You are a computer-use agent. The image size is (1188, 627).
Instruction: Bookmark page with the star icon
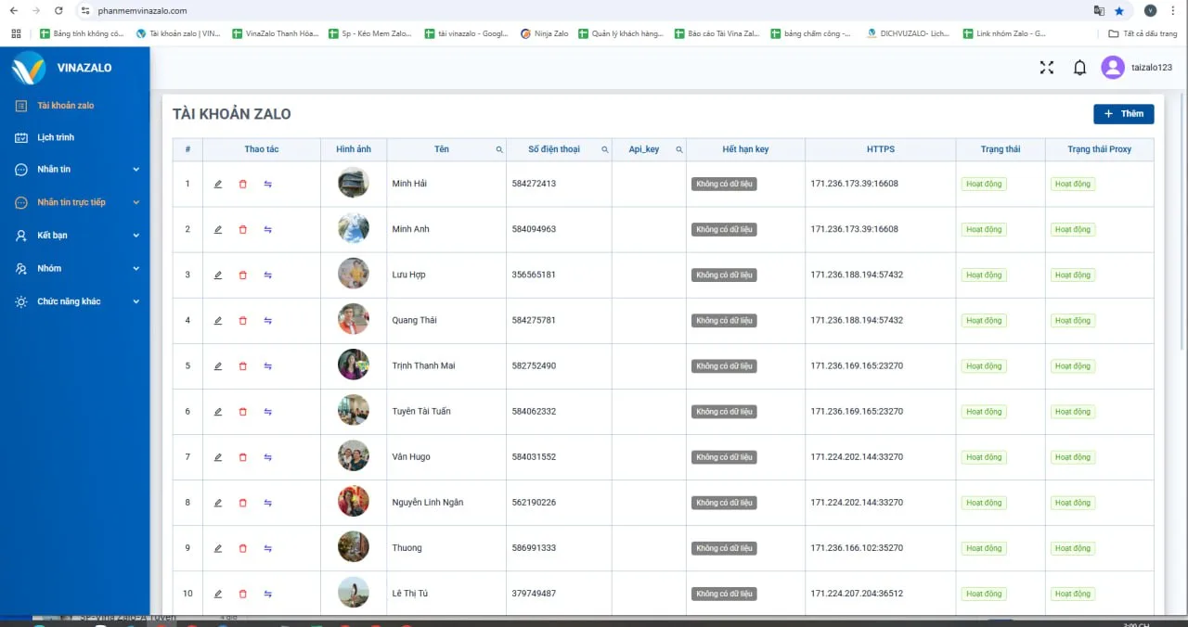click(x=1119, y=11)
